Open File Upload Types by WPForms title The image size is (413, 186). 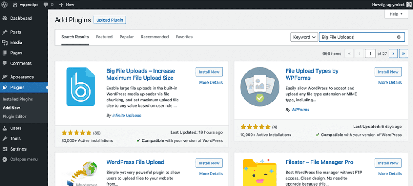(312, 75)
